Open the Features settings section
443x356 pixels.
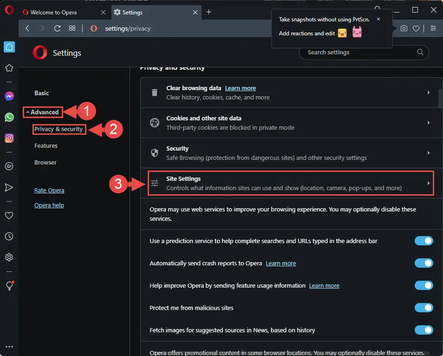[46, 146]
